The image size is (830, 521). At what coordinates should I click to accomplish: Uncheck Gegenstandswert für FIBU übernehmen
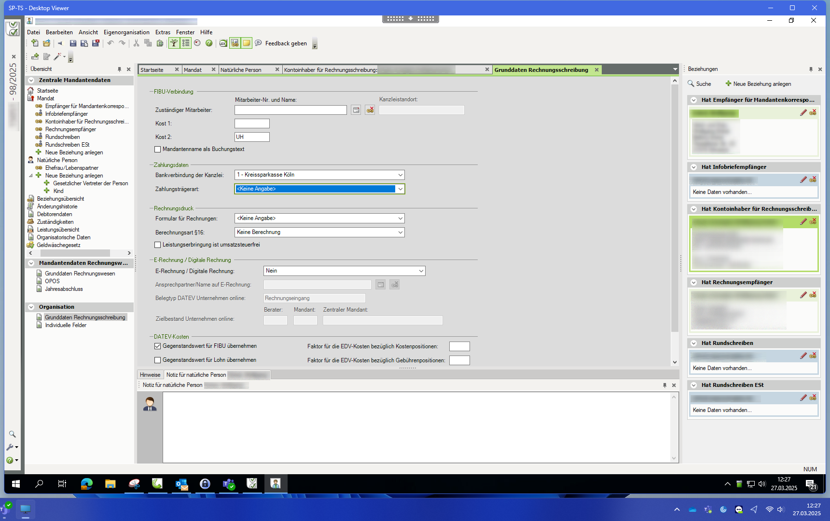point(158,346)
